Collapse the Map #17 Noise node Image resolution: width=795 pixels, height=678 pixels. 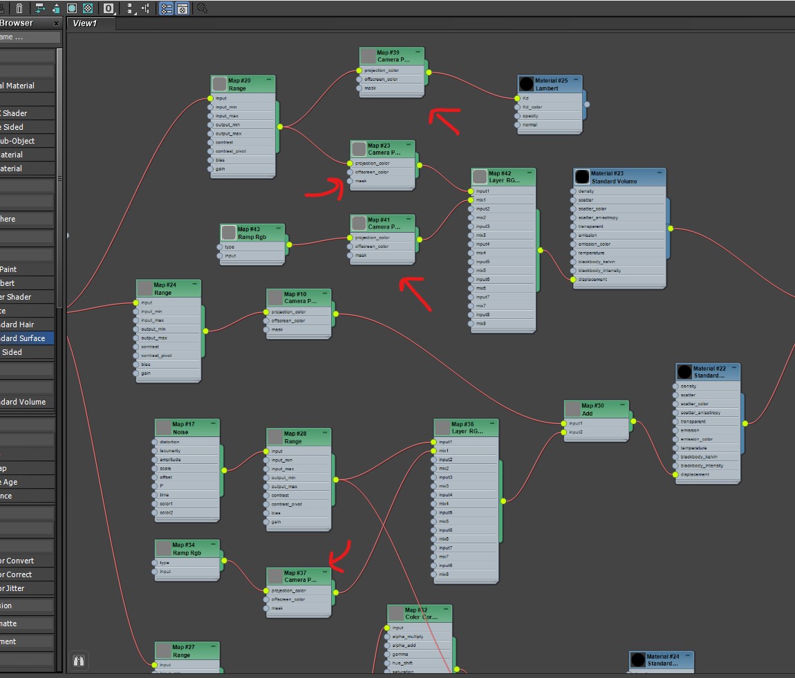click(x=214, y=424)
